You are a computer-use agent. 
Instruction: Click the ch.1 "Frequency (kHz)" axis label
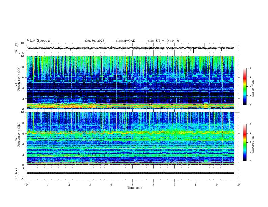pyautogui.click(x=19, y=78)
